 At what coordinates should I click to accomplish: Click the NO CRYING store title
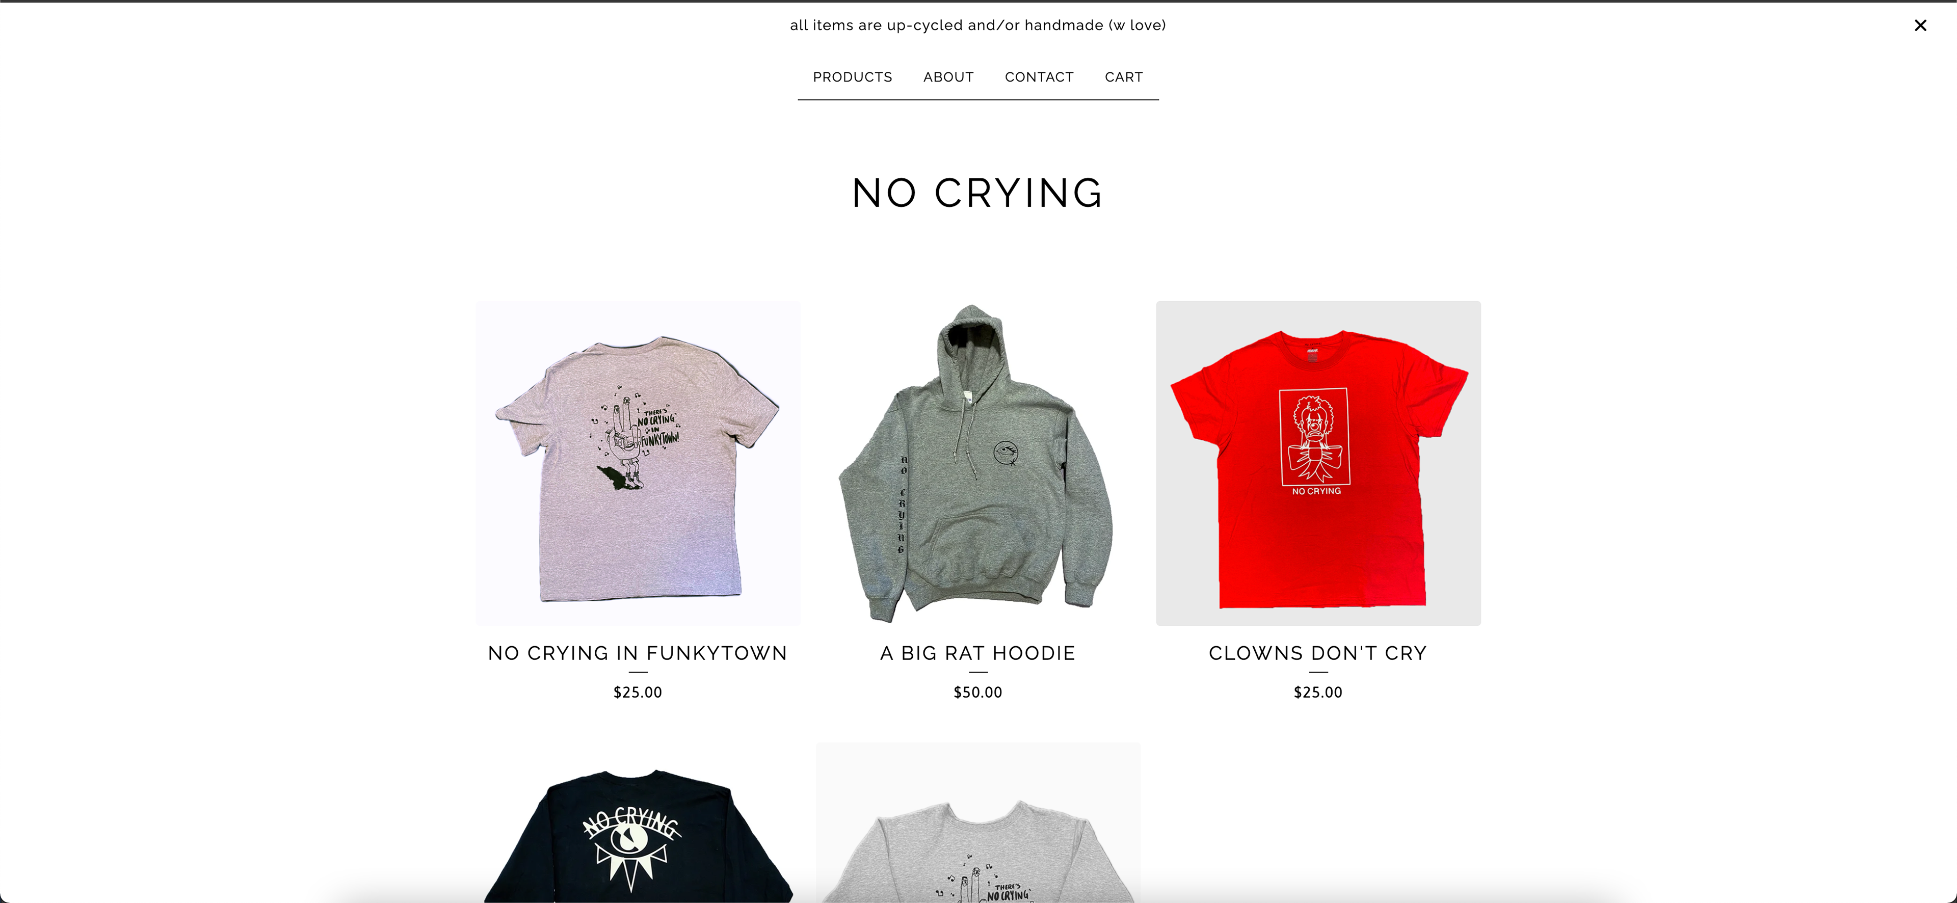tap(978, 193)
